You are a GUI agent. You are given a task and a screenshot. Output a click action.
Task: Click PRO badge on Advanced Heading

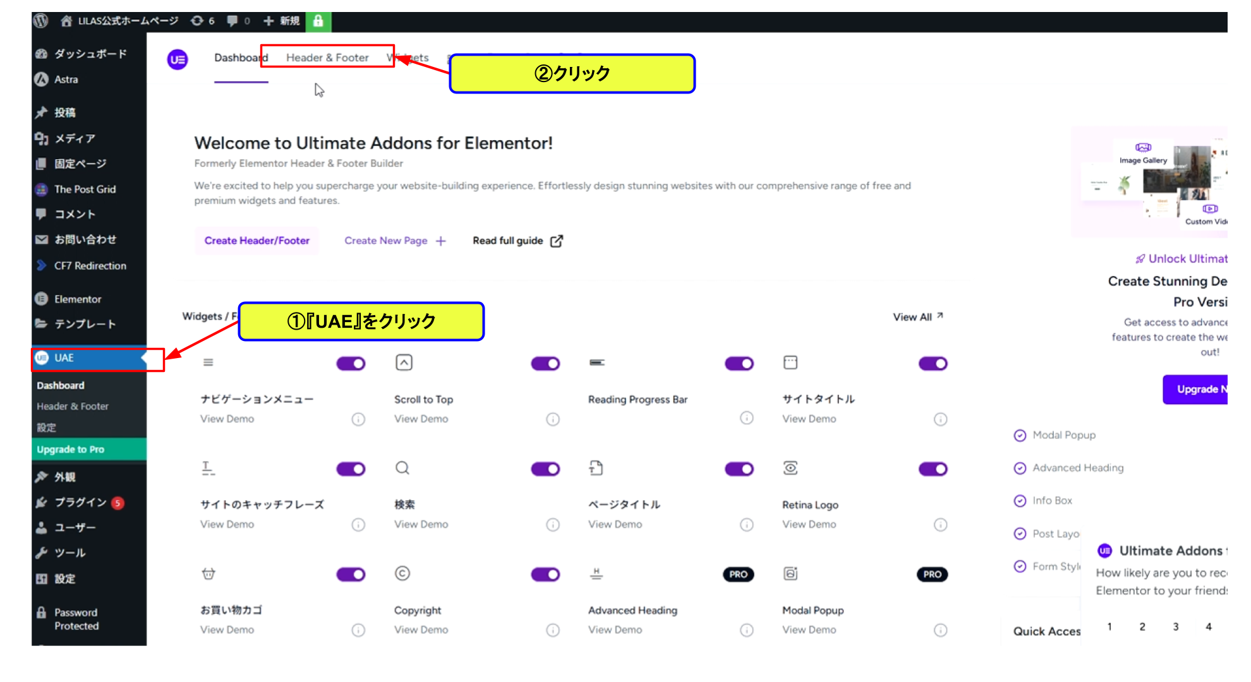(738, 575)
